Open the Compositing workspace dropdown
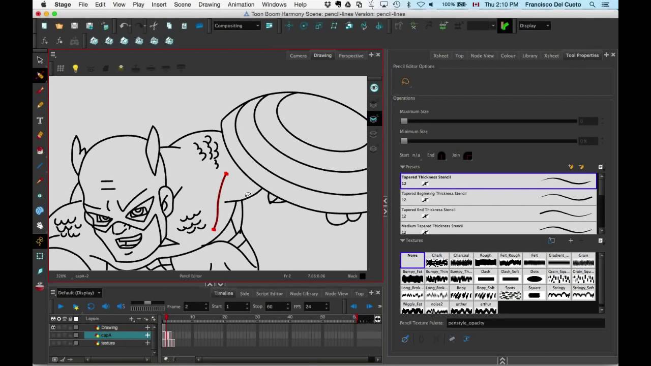Viewport: 651px width, 366px height. pyautogui.click(x=237, y=26)
